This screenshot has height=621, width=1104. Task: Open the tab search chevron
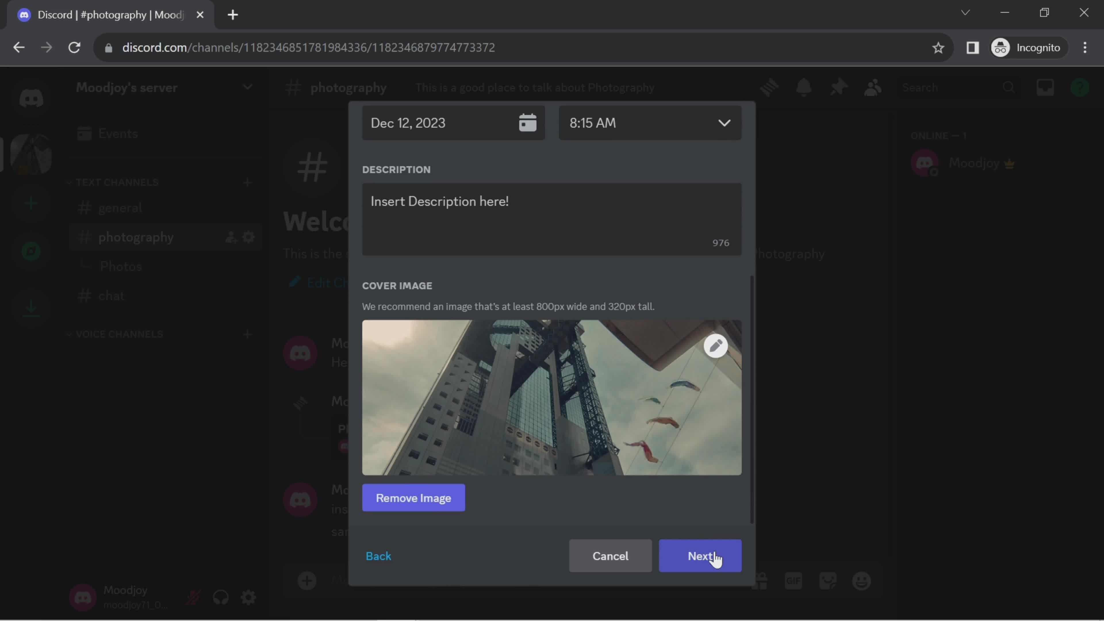pos(965,13)
